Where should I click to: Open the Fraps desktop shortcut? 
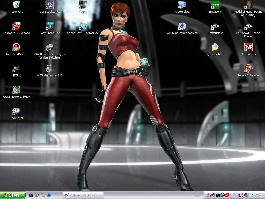pos(83,7)
